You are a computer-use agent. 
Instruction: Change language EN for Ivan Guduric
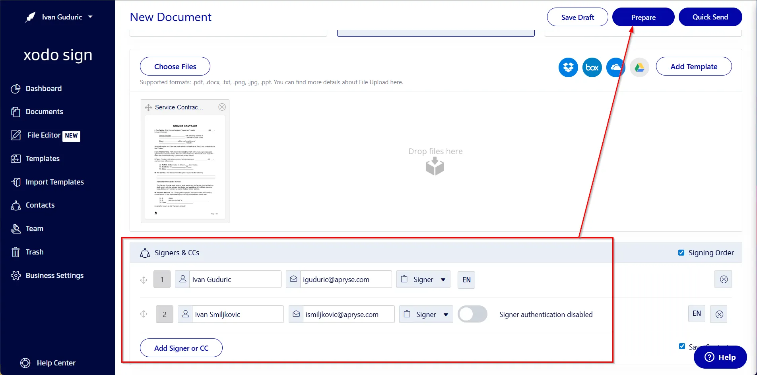click(x=466, y=280)
